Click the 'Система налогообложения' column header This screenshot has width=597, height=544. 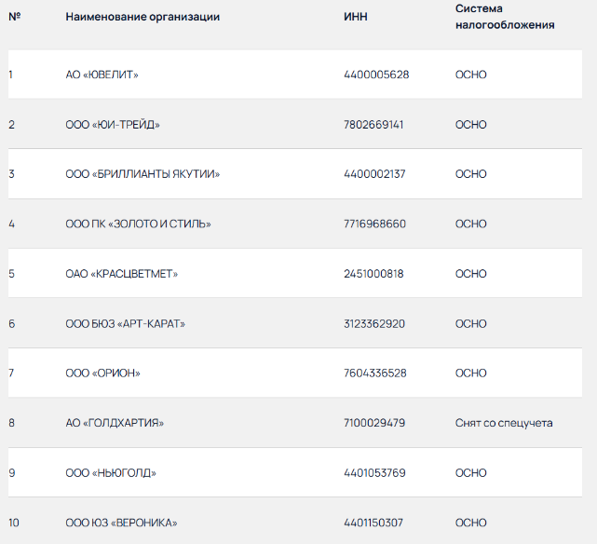[x=505, y=17]
